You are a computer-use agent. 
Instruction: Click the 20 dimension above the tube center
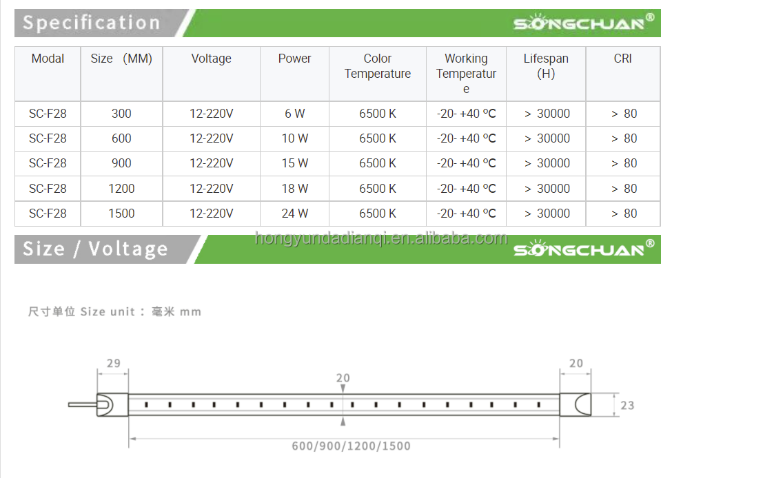coord(343,378)
